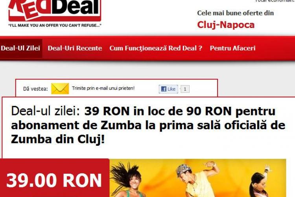295x197 pixels.
Task: Click the Dă vestea label
Action: pos(35,89)
